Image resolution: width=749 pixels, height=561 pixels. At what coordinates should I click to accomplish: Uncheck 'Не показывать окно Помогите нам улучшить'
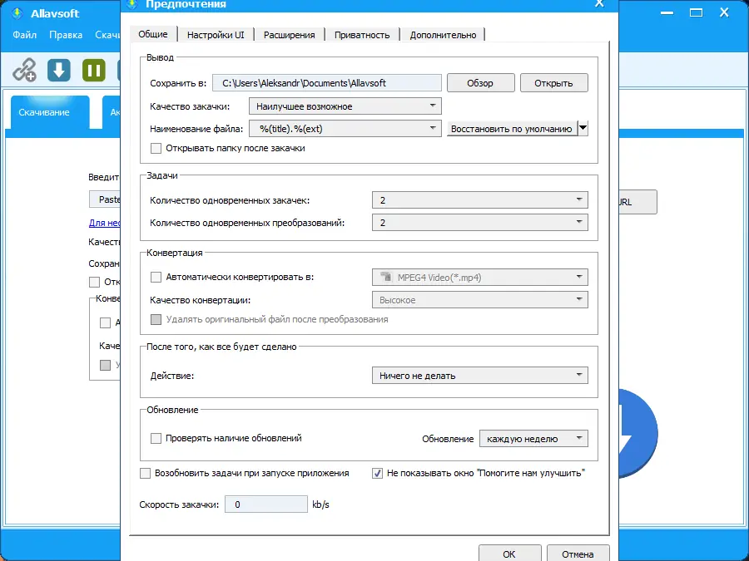coord(377,473)
